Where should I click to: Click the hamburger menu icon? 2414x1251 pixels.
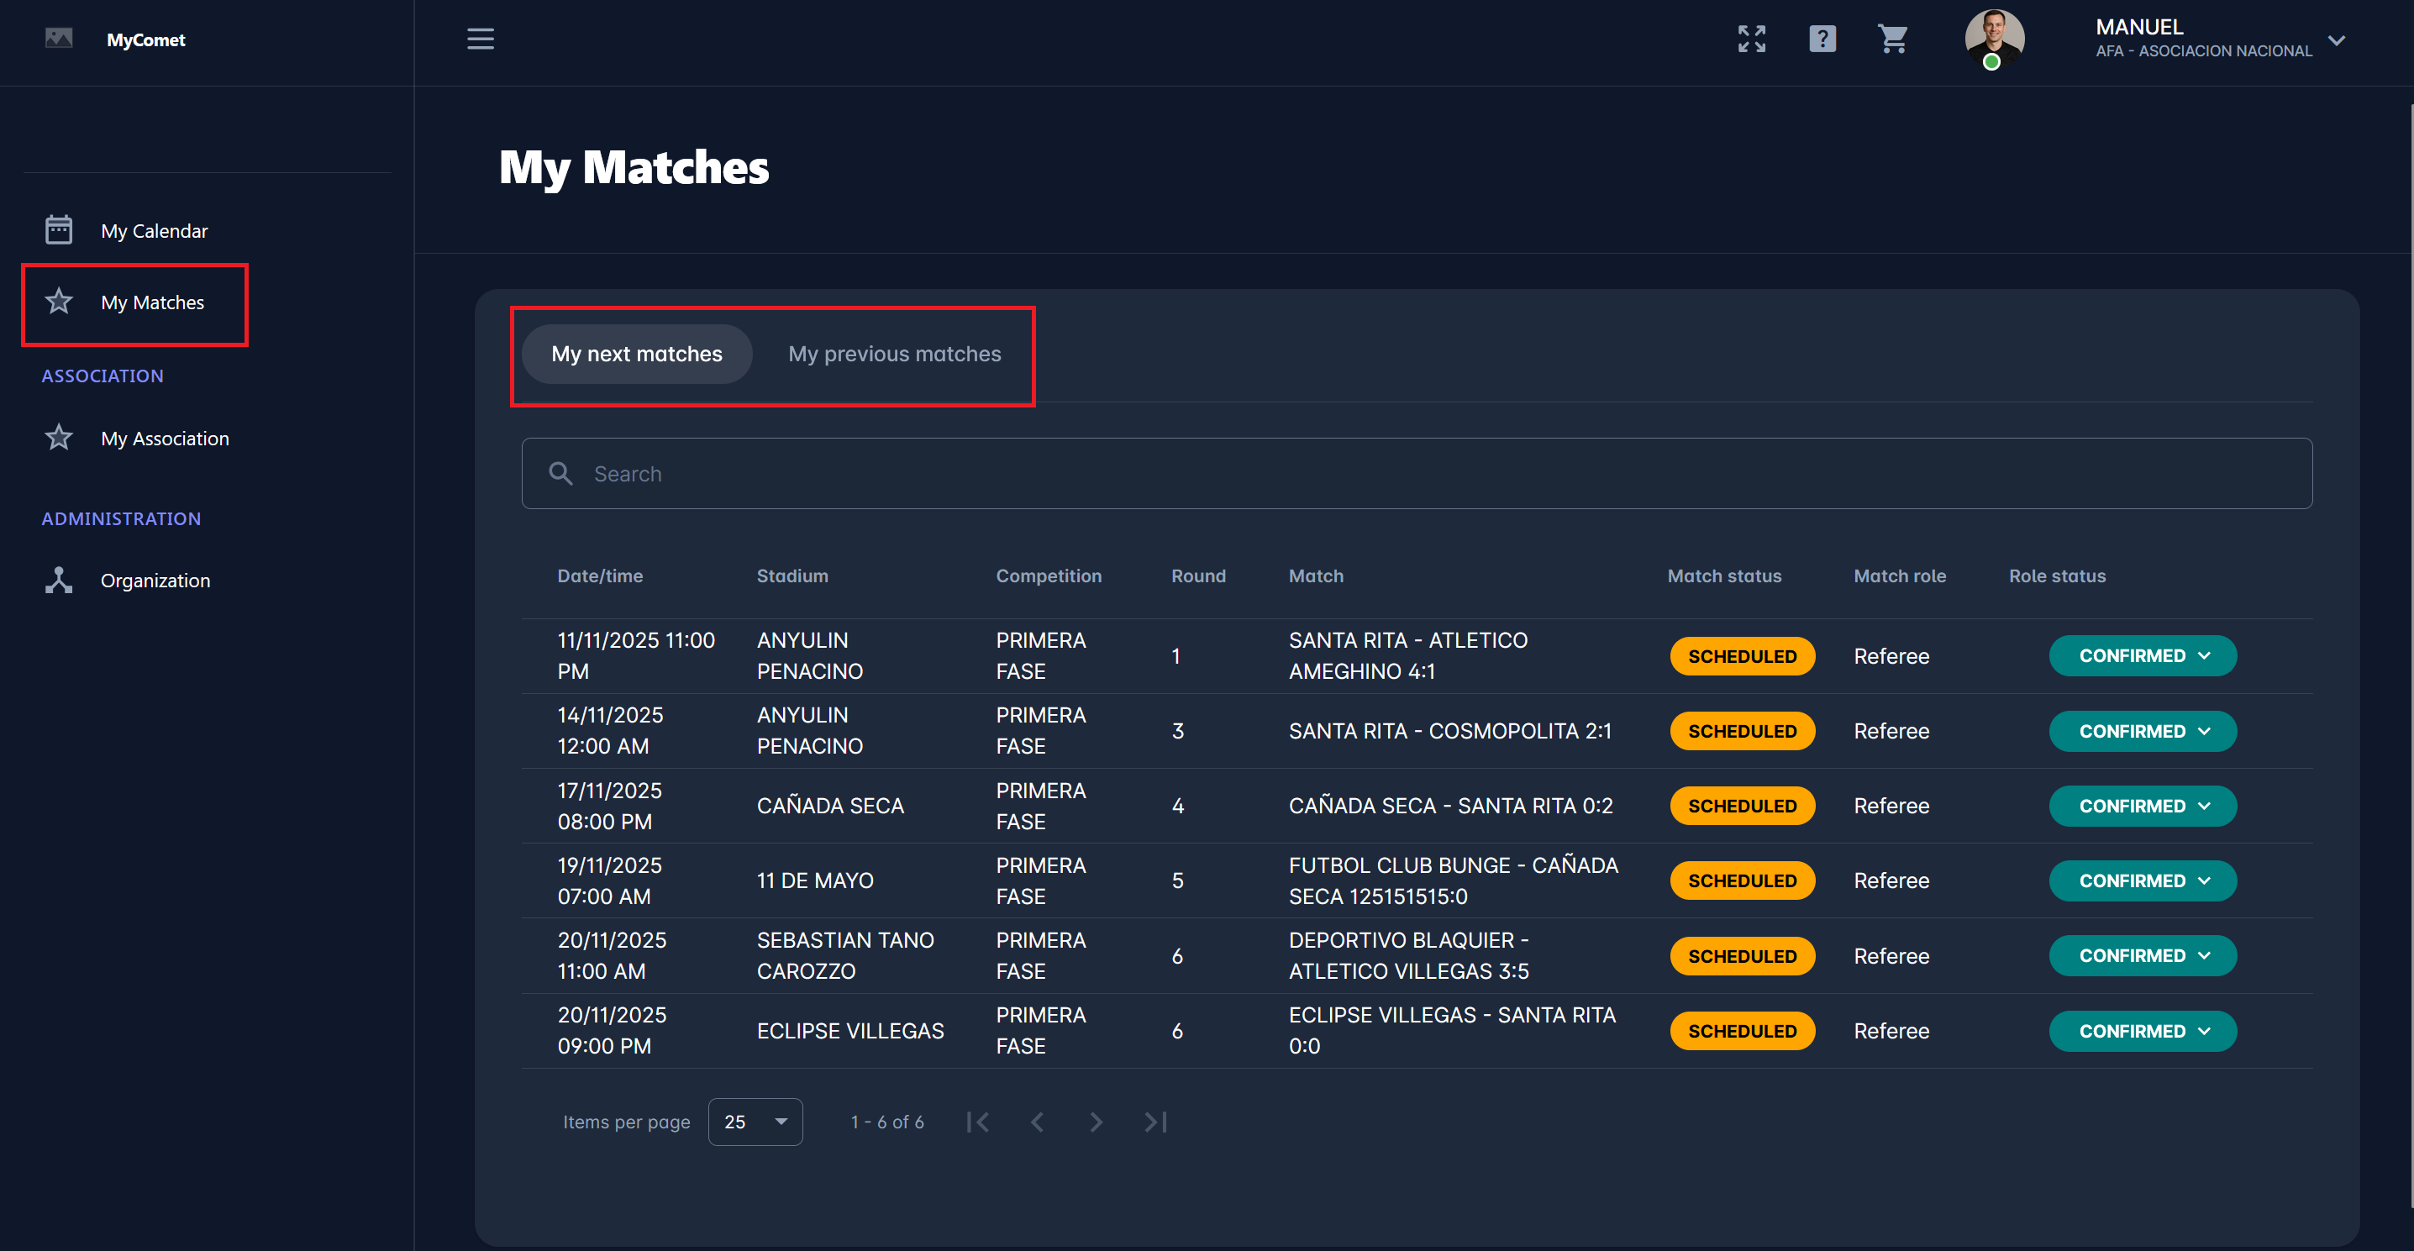[x=480, y=39]
